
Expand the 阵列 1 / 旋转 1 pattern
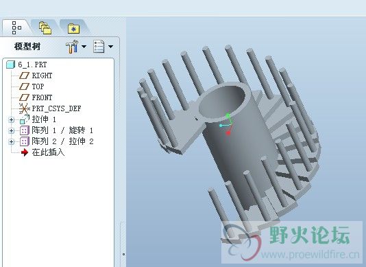(11, 130)
